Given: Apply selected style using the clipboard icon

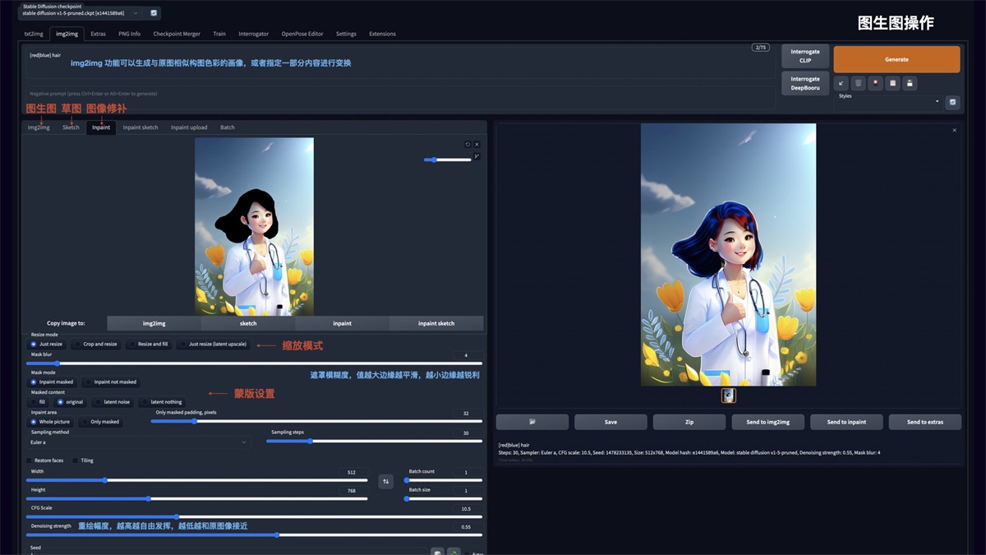Looking at the screenshot, I should [x=893, y=83].
